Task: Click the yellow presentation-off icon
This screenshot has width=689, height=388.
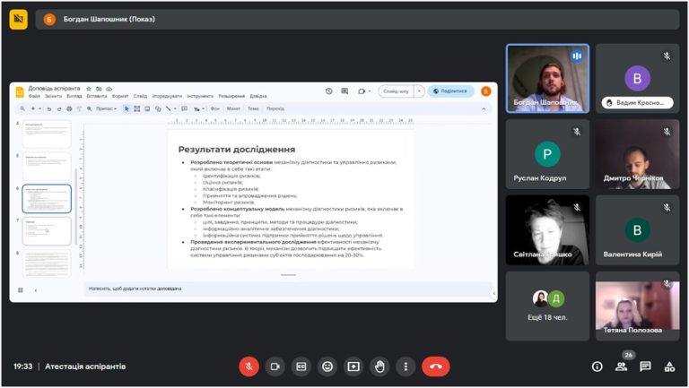Action: click(x=19, y=19)
